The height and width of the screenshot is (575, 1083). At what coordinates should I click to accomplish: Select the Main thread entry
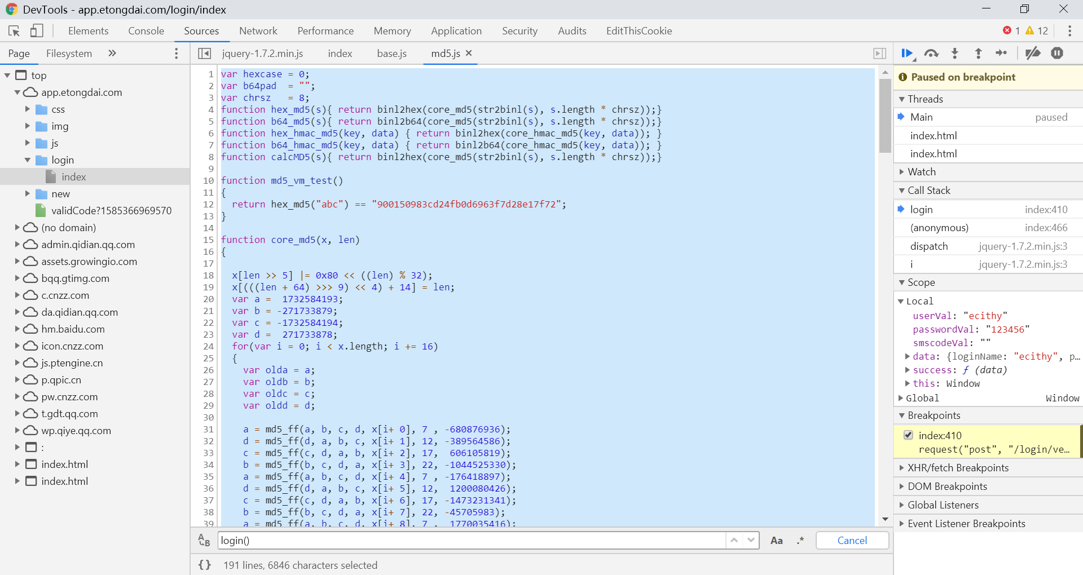988,117
